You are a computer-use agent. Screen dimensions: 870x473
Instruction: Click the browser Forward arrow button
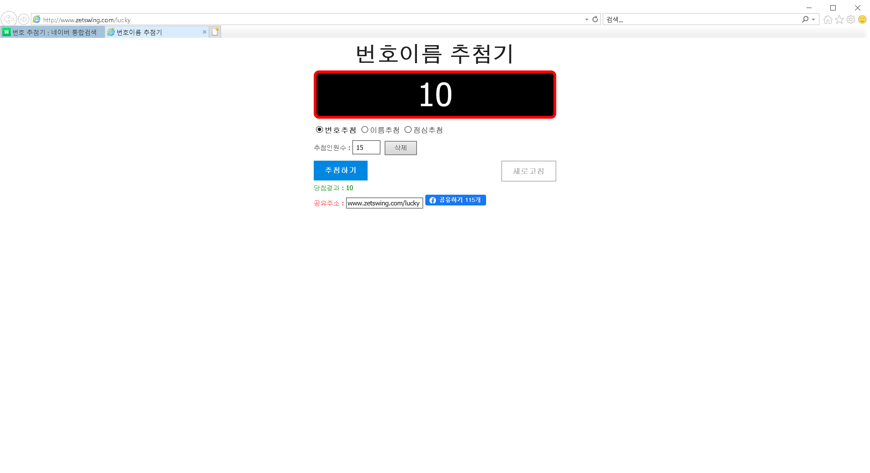tap(24, 19)
